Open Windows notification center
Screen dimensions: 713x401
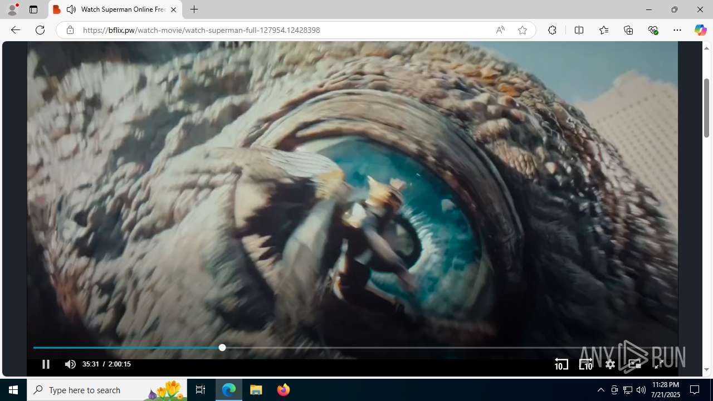[695, 390]
